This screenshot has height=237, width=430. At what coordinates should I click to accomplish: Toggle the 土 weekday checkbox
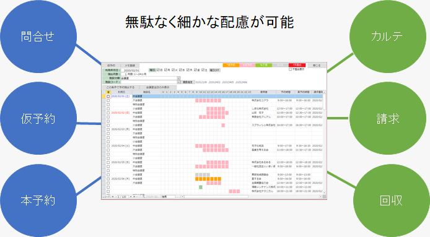[x=203, y=70]
